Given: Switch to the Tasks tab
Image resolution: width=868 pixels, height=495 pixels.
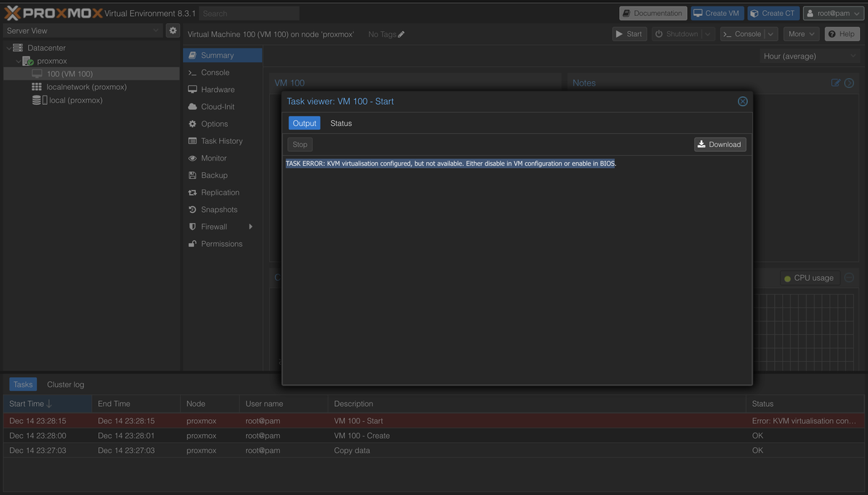Looking at the screenshot, I should click(23, 384).
